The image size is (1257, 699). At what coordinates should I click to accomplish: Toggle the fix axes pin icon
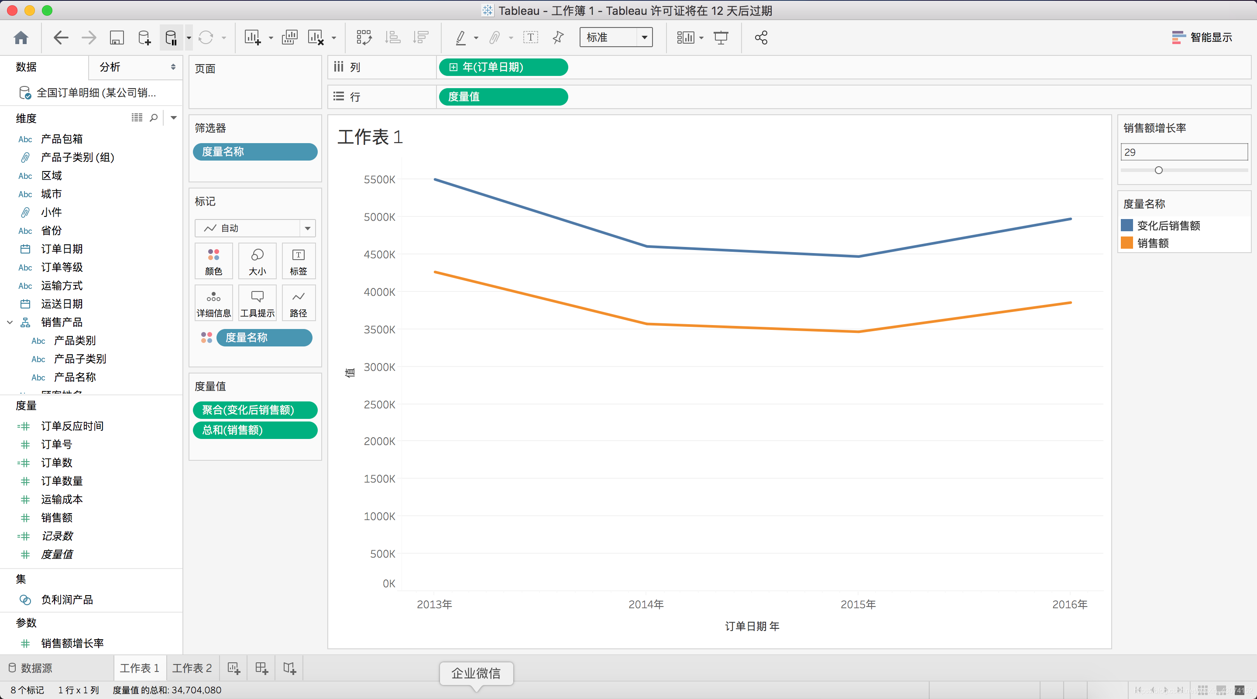(x=558, y=38)
